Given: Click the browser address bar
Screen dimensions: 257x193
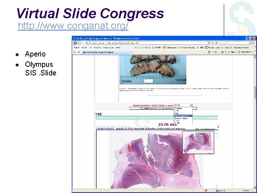Looking at the screenshot, I should click(148, 43).
